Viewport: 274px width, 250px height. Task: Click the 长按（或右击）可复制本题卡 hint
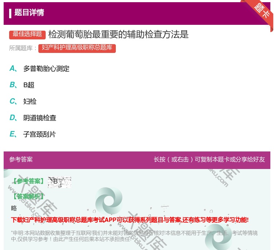[x=209, y=159]
